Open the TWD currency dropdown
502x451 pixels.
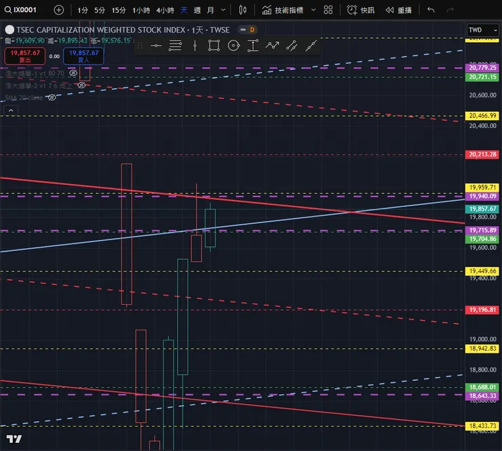tap(482, 30)
